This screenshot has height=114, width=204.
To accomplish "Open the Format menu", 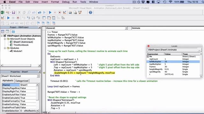I will [x=55, y=2].
